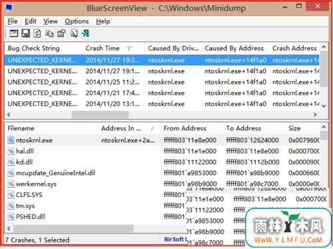Click upper pane horizontal scrollbar thumb

click(x=100, y=115)
